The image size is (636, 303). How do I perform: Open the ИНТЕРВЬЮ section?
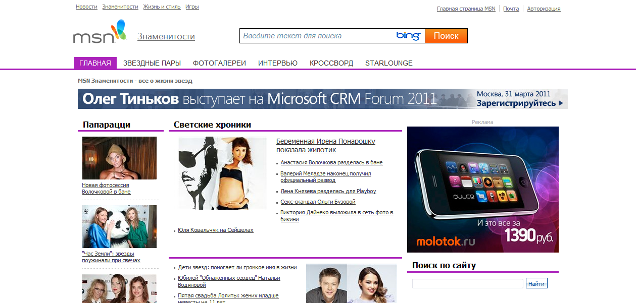(277, 63)
